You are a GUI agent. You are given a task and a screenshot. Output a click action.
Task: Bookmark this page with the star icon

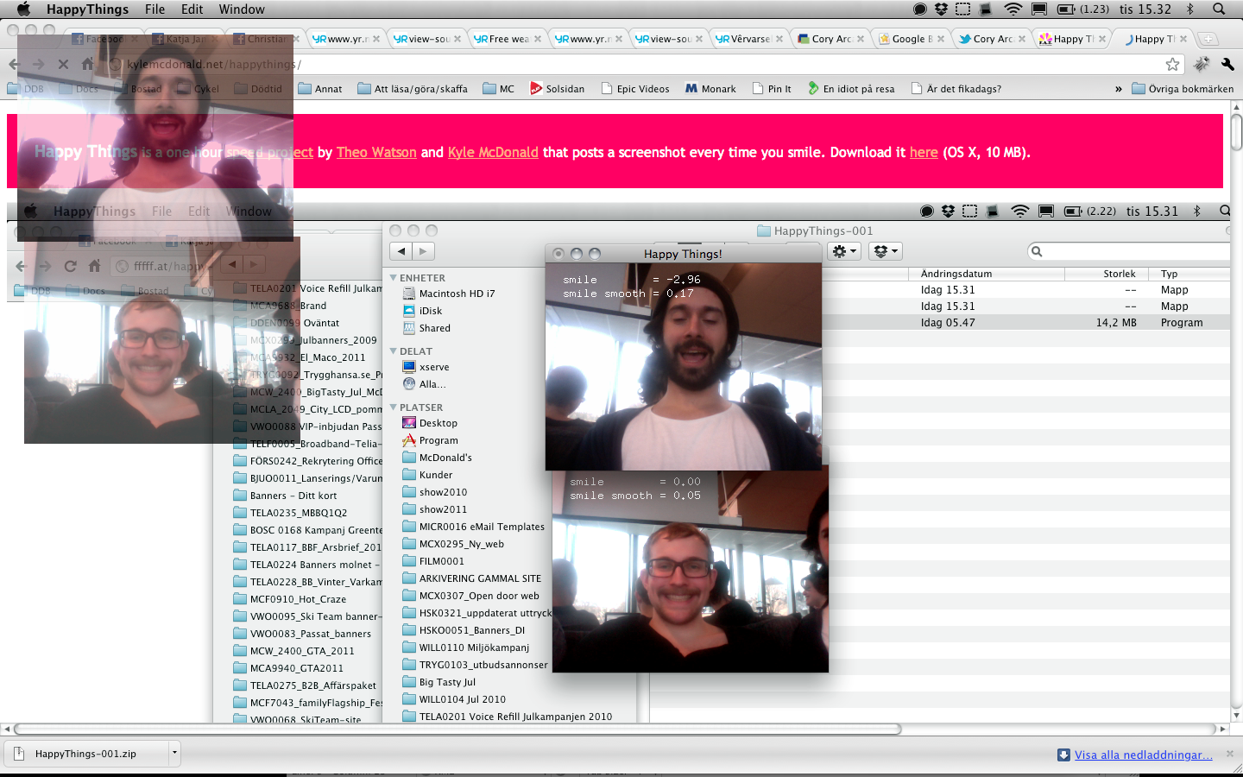click(x=1172, y=64)
